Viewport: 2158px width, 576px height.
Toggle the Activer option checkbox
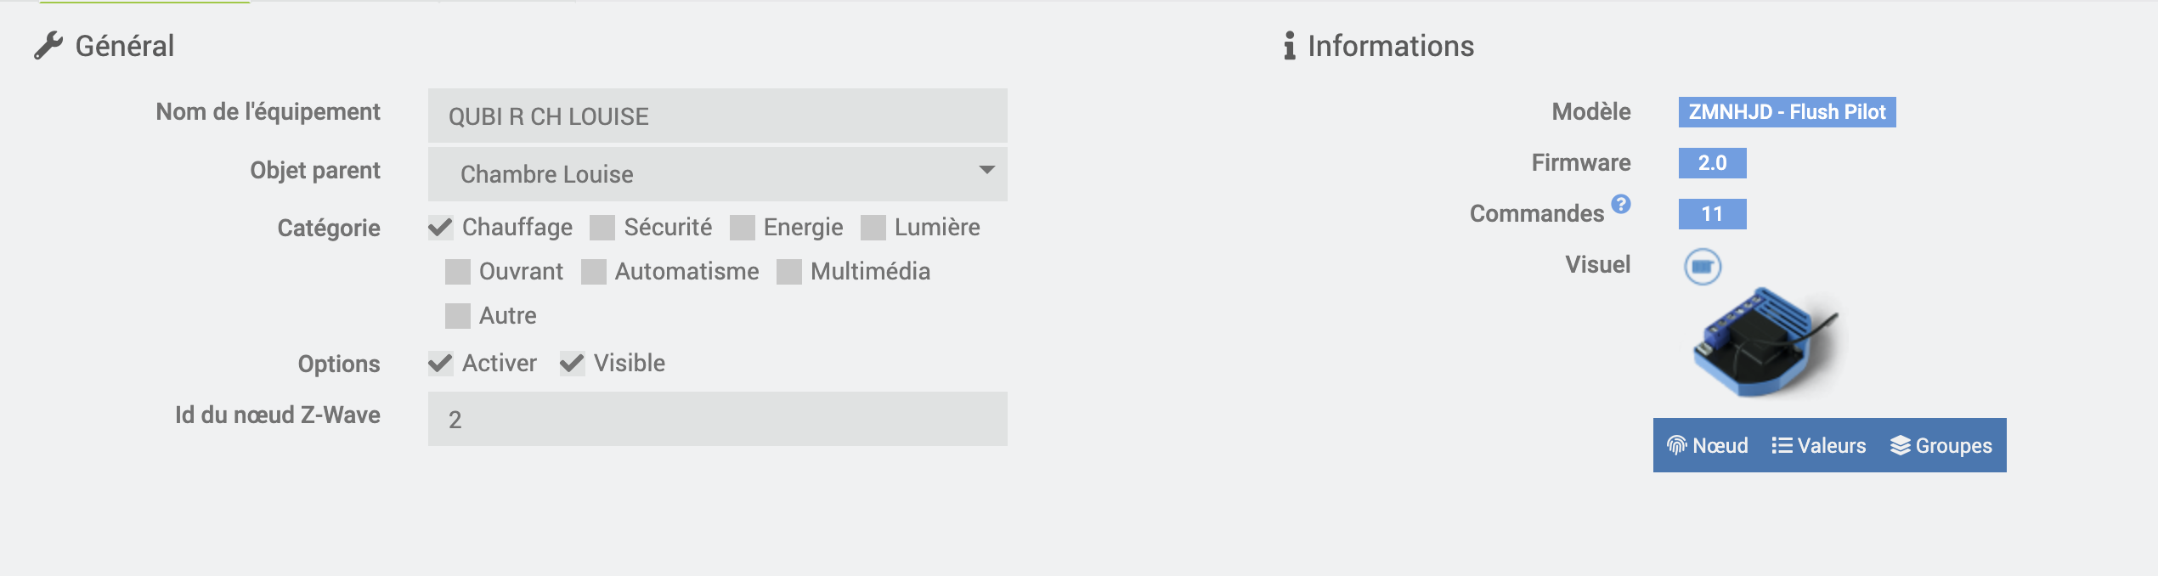[440, 364]
